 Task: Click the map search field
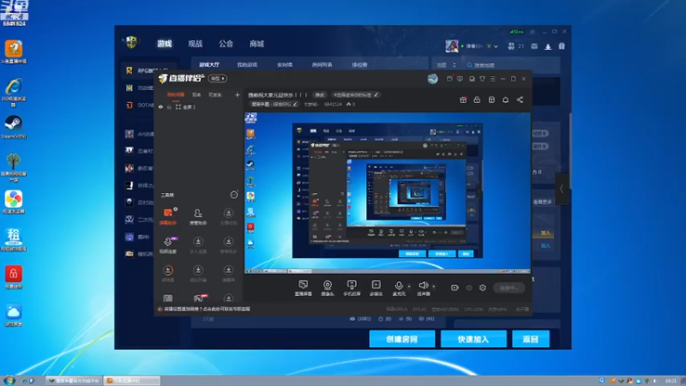pyautogui.click(x=512, y=65)
